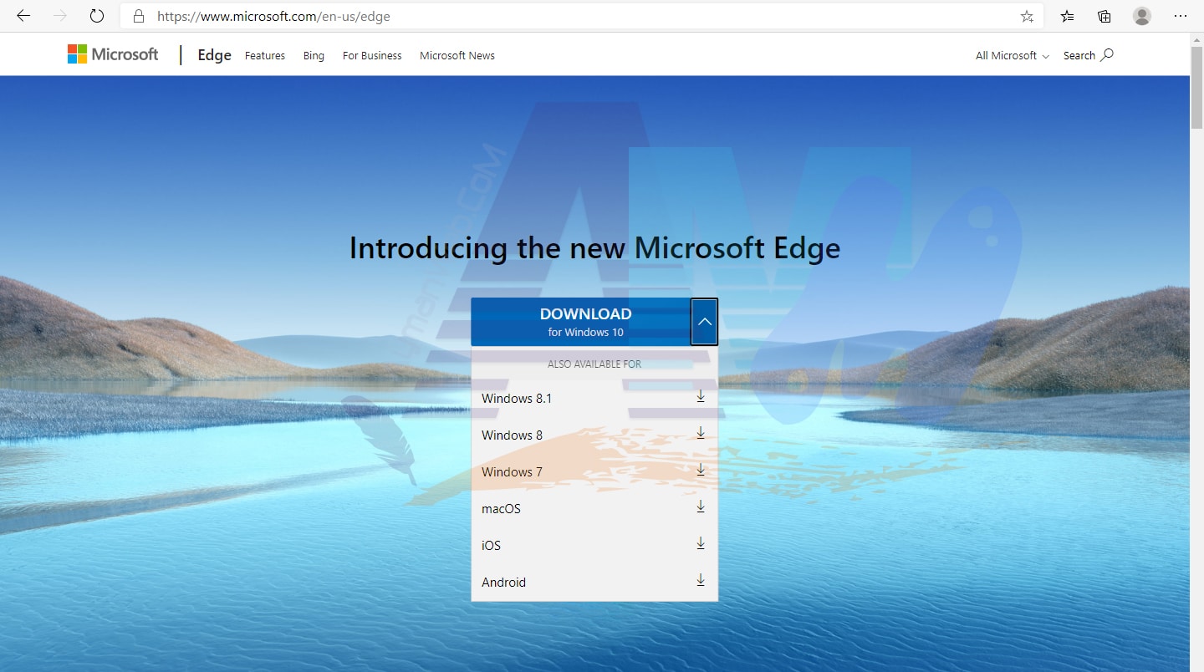Image resolution: width=1204 pixels, height=672 pixels.
Task: Click the scrollbar up arrow
Action: click(x=1197, y=39)
